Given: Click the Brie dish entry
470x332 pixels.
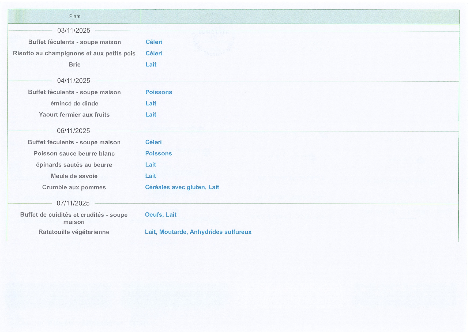Looking at the screenshot, I should [x=74, y=65].
